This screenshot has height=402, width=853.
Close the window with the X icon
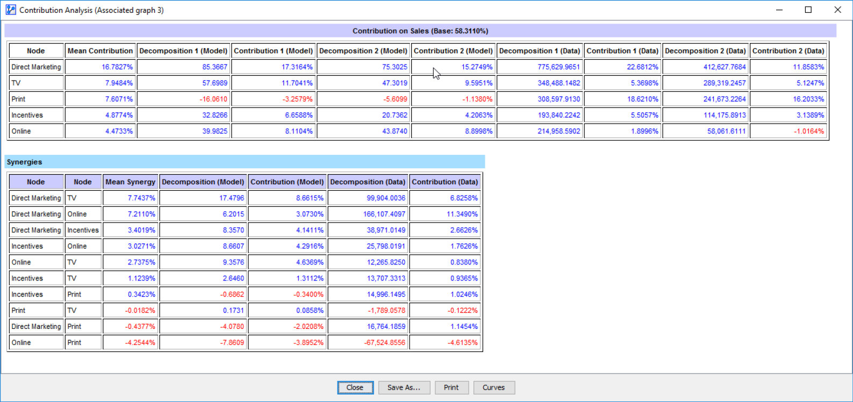coord(837,10)
